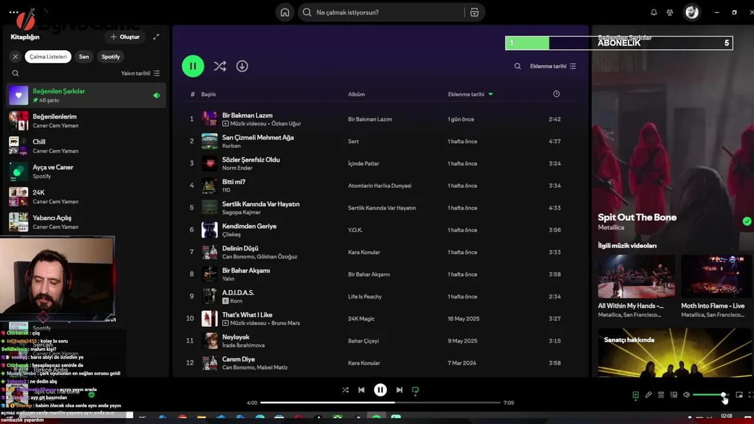Open the Beğenilenlerim playlist
754x424 pixels.
point(86,121)
